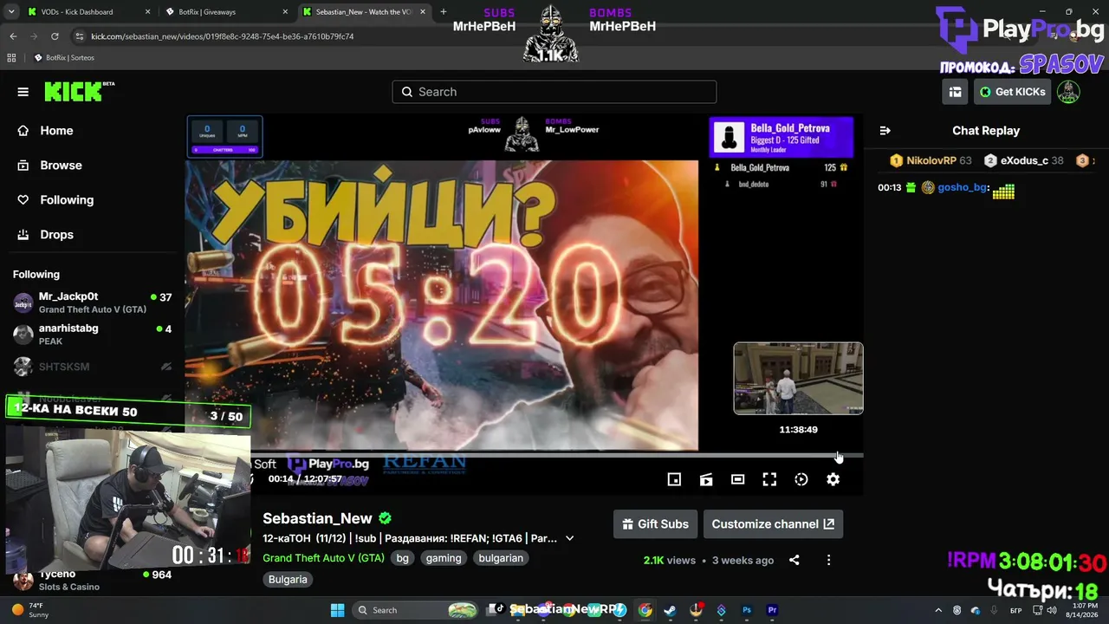Click eXodus_c in chat leaderboard
This screenshot has height=624, width=1109.
(x=1024, y=161)
